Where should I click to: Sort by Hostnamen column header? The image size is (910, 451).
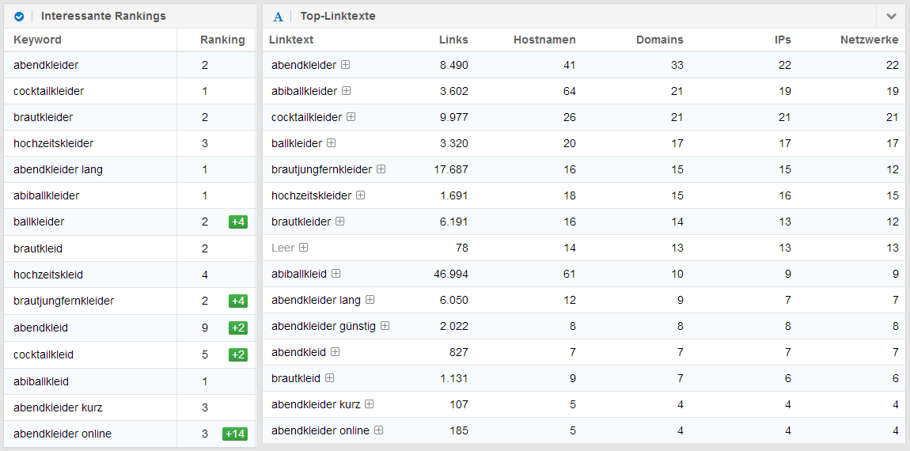point(544,40)
